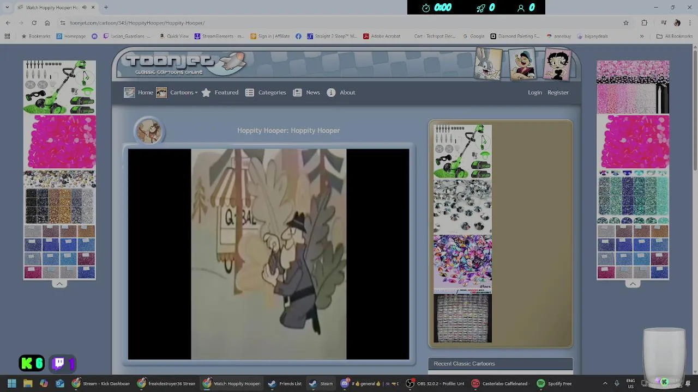Click the Betty Boop character image

tap(557, 64)
